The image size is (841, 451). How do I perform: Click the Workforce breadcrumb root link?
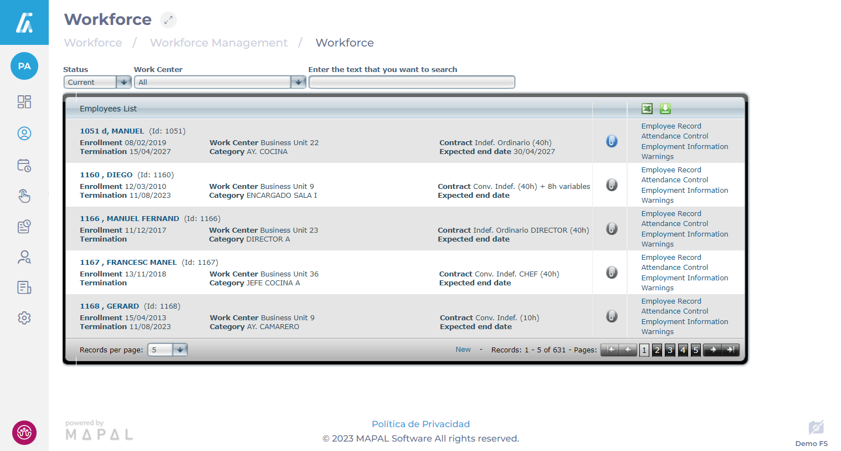[93, 43]
